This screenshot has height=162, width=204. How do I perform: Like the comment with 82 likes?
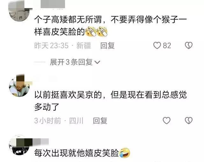pyautogui.click(x=157, y=45)
